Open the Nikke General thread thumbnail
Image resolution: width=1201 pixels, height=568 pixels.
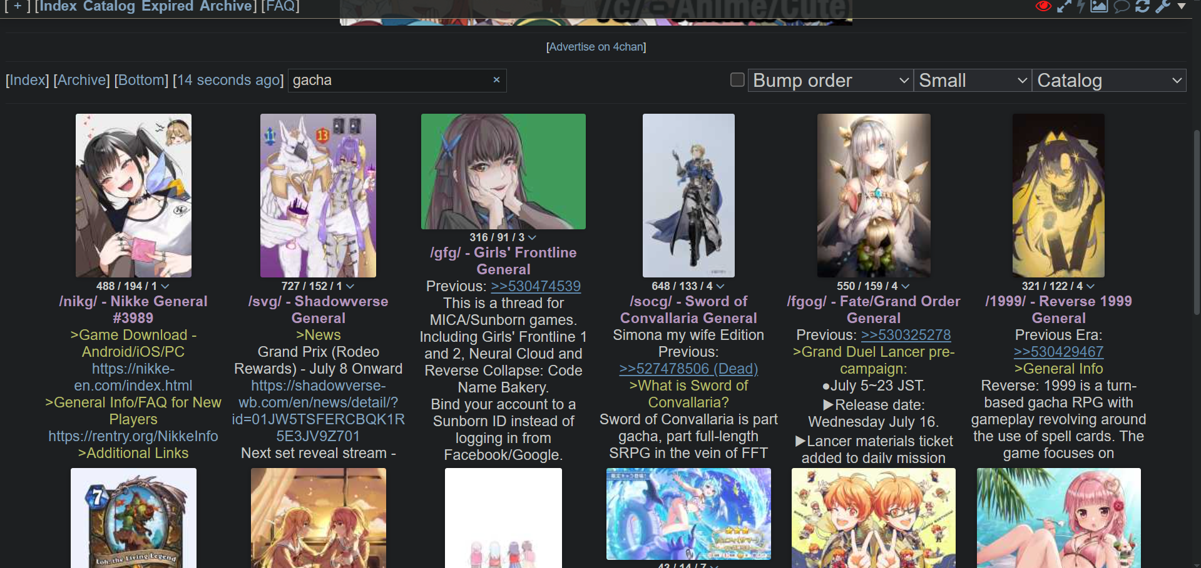[133, 195]
